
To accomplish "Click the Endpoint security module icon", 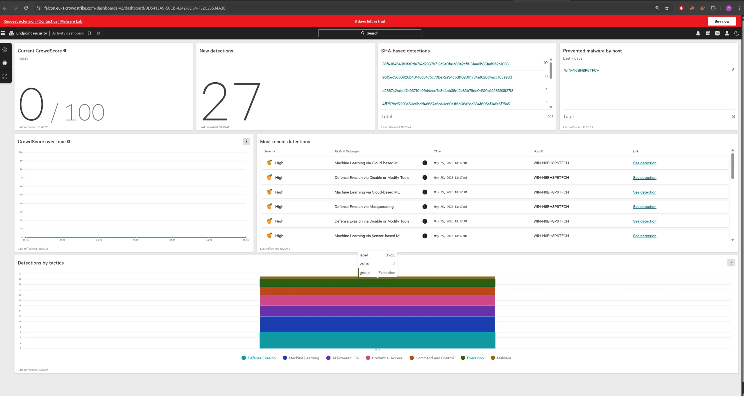I will click(11, 33).
